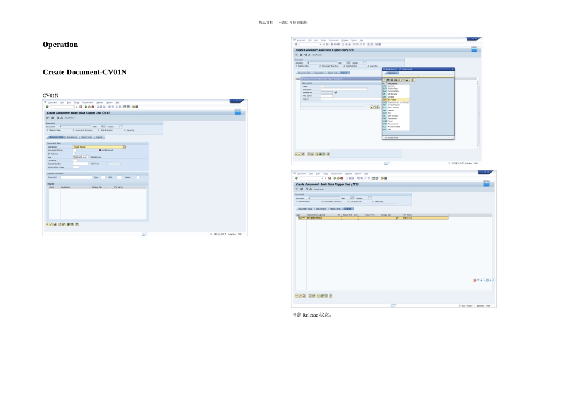The height and width of the screenshot is (400, 566).
Task: Toggle Document Structure indicator in bottom-right window
Action: point(322,202)
